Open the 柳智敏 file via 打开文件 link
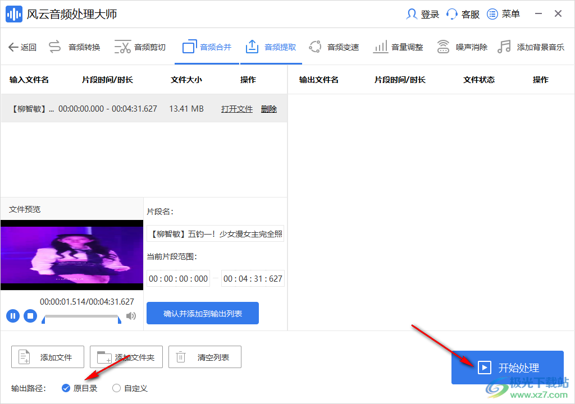The height and width of the screenshot is (404, 575). pos(236,108)
